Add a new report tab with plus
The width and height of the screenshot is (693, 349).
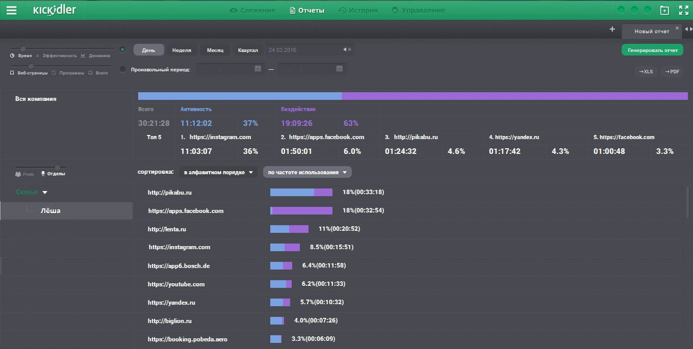pos(612,29)
